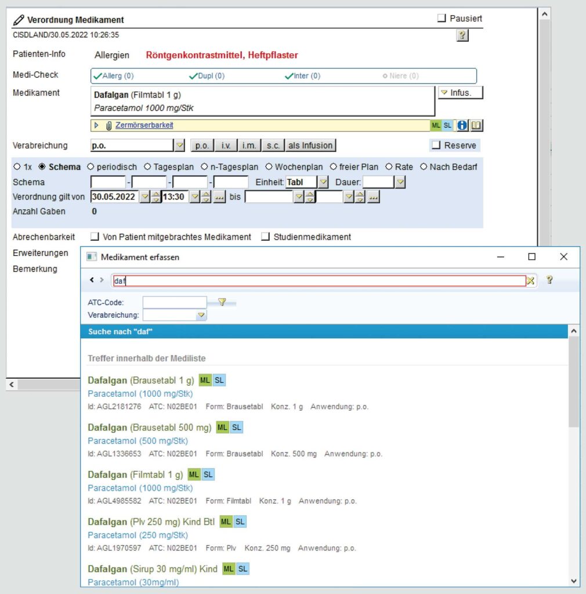Clear the search field with the X icon
Image resolution: width=586 pixels, height=594 pixels.
point(530,281)
